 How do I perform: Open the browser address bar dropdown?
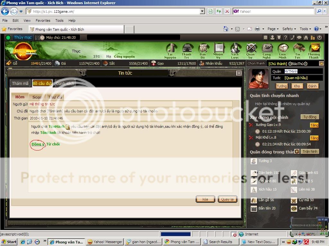point(202,12)
